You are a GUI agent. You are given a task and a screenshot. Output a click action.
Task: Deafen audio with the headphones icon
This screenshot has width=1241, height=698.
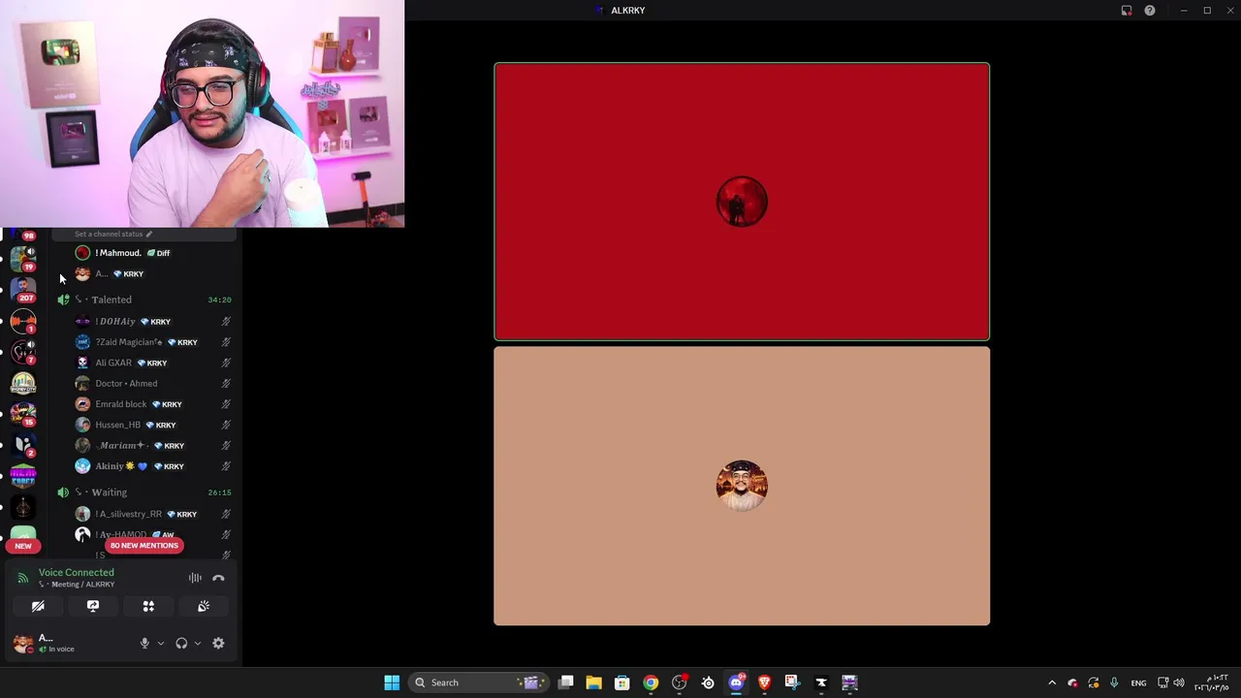pos(181,643)
